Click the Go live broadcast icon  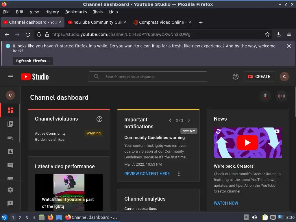click(282, 96)
